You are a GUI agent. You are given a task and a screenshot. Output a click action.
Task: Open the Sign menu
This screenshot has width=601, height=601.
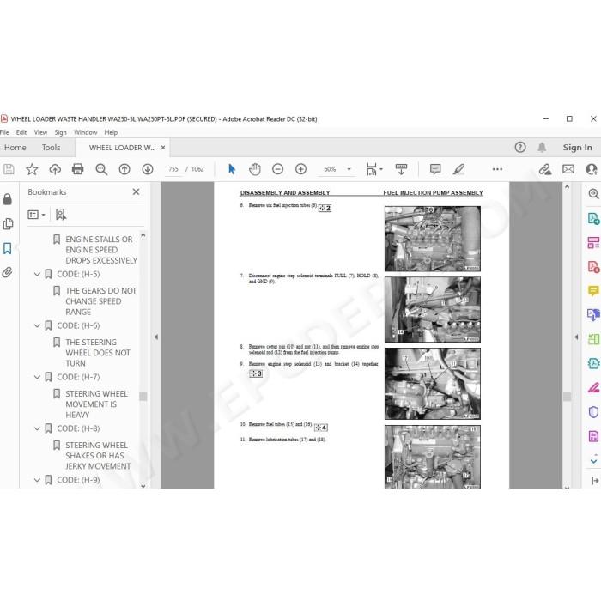point(60,132)
